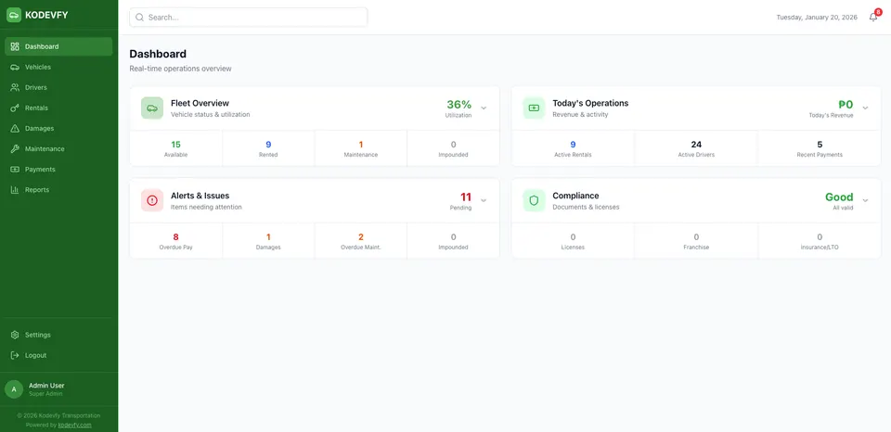Click the 9 Rented vehicles stat
This screenshot has width=891, height=432.
pyautogui.click(x=268, y=148)
